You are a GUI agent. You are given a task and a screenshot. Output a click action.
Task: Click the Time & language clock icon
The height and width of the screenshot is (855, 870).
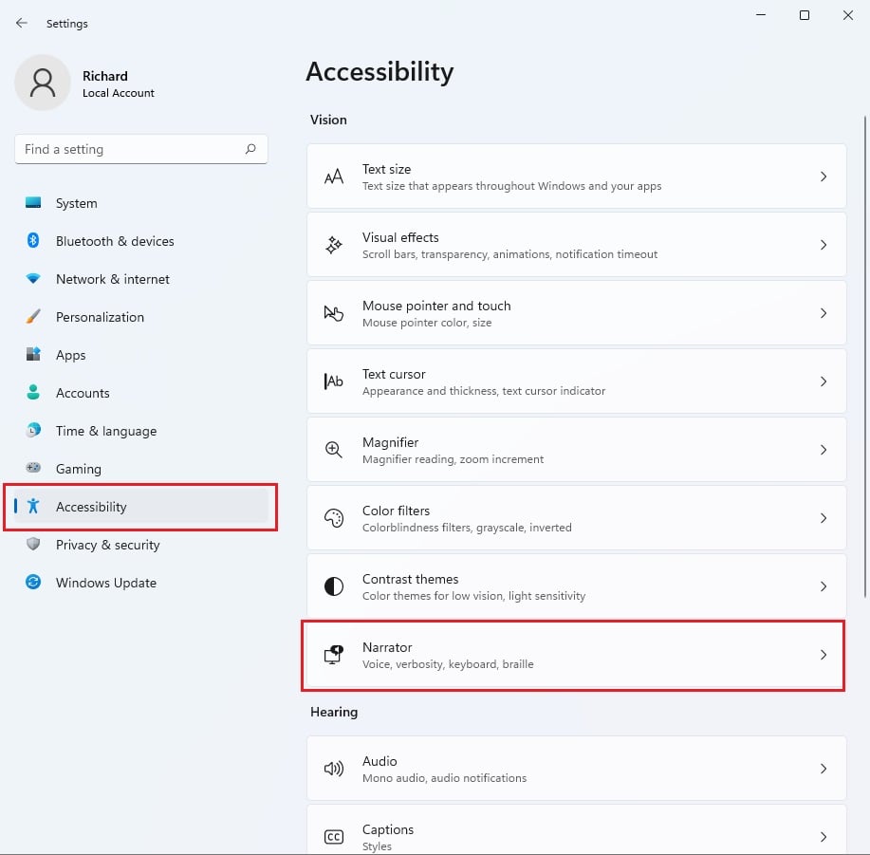pyautogui.click(x=33, y=430)
